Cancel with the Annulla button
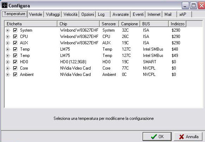The width and height of the screenshot is (205, 142). point(188,136)
